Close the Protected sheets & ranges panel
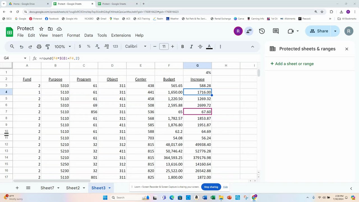This screenshot has width=359, height=202. tap(347, 49)
